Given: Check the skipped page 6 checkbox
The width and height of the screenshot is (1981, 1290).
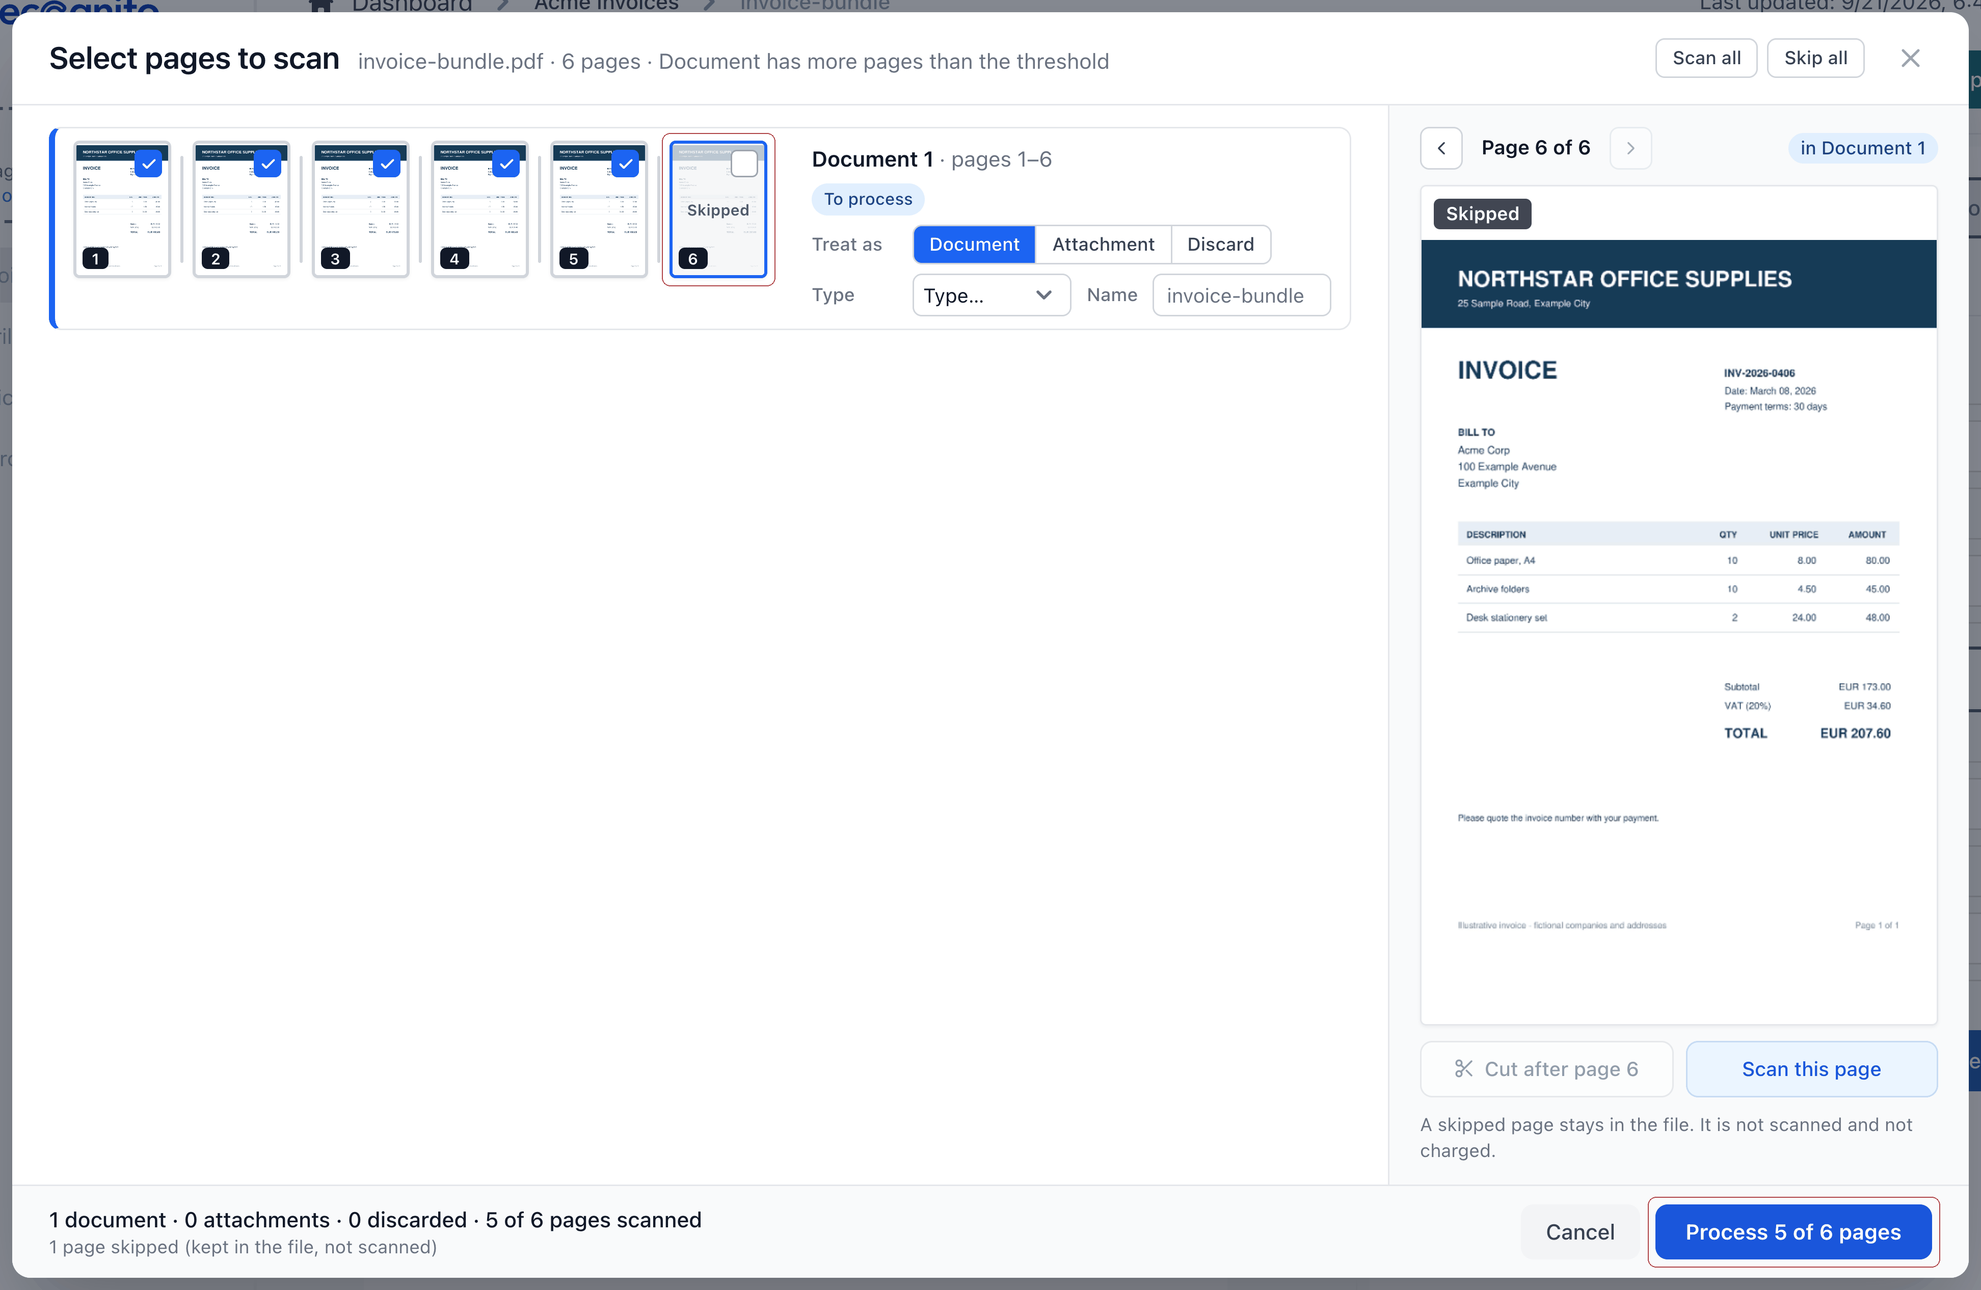Looking at the screenshot, I should [743, 164].
